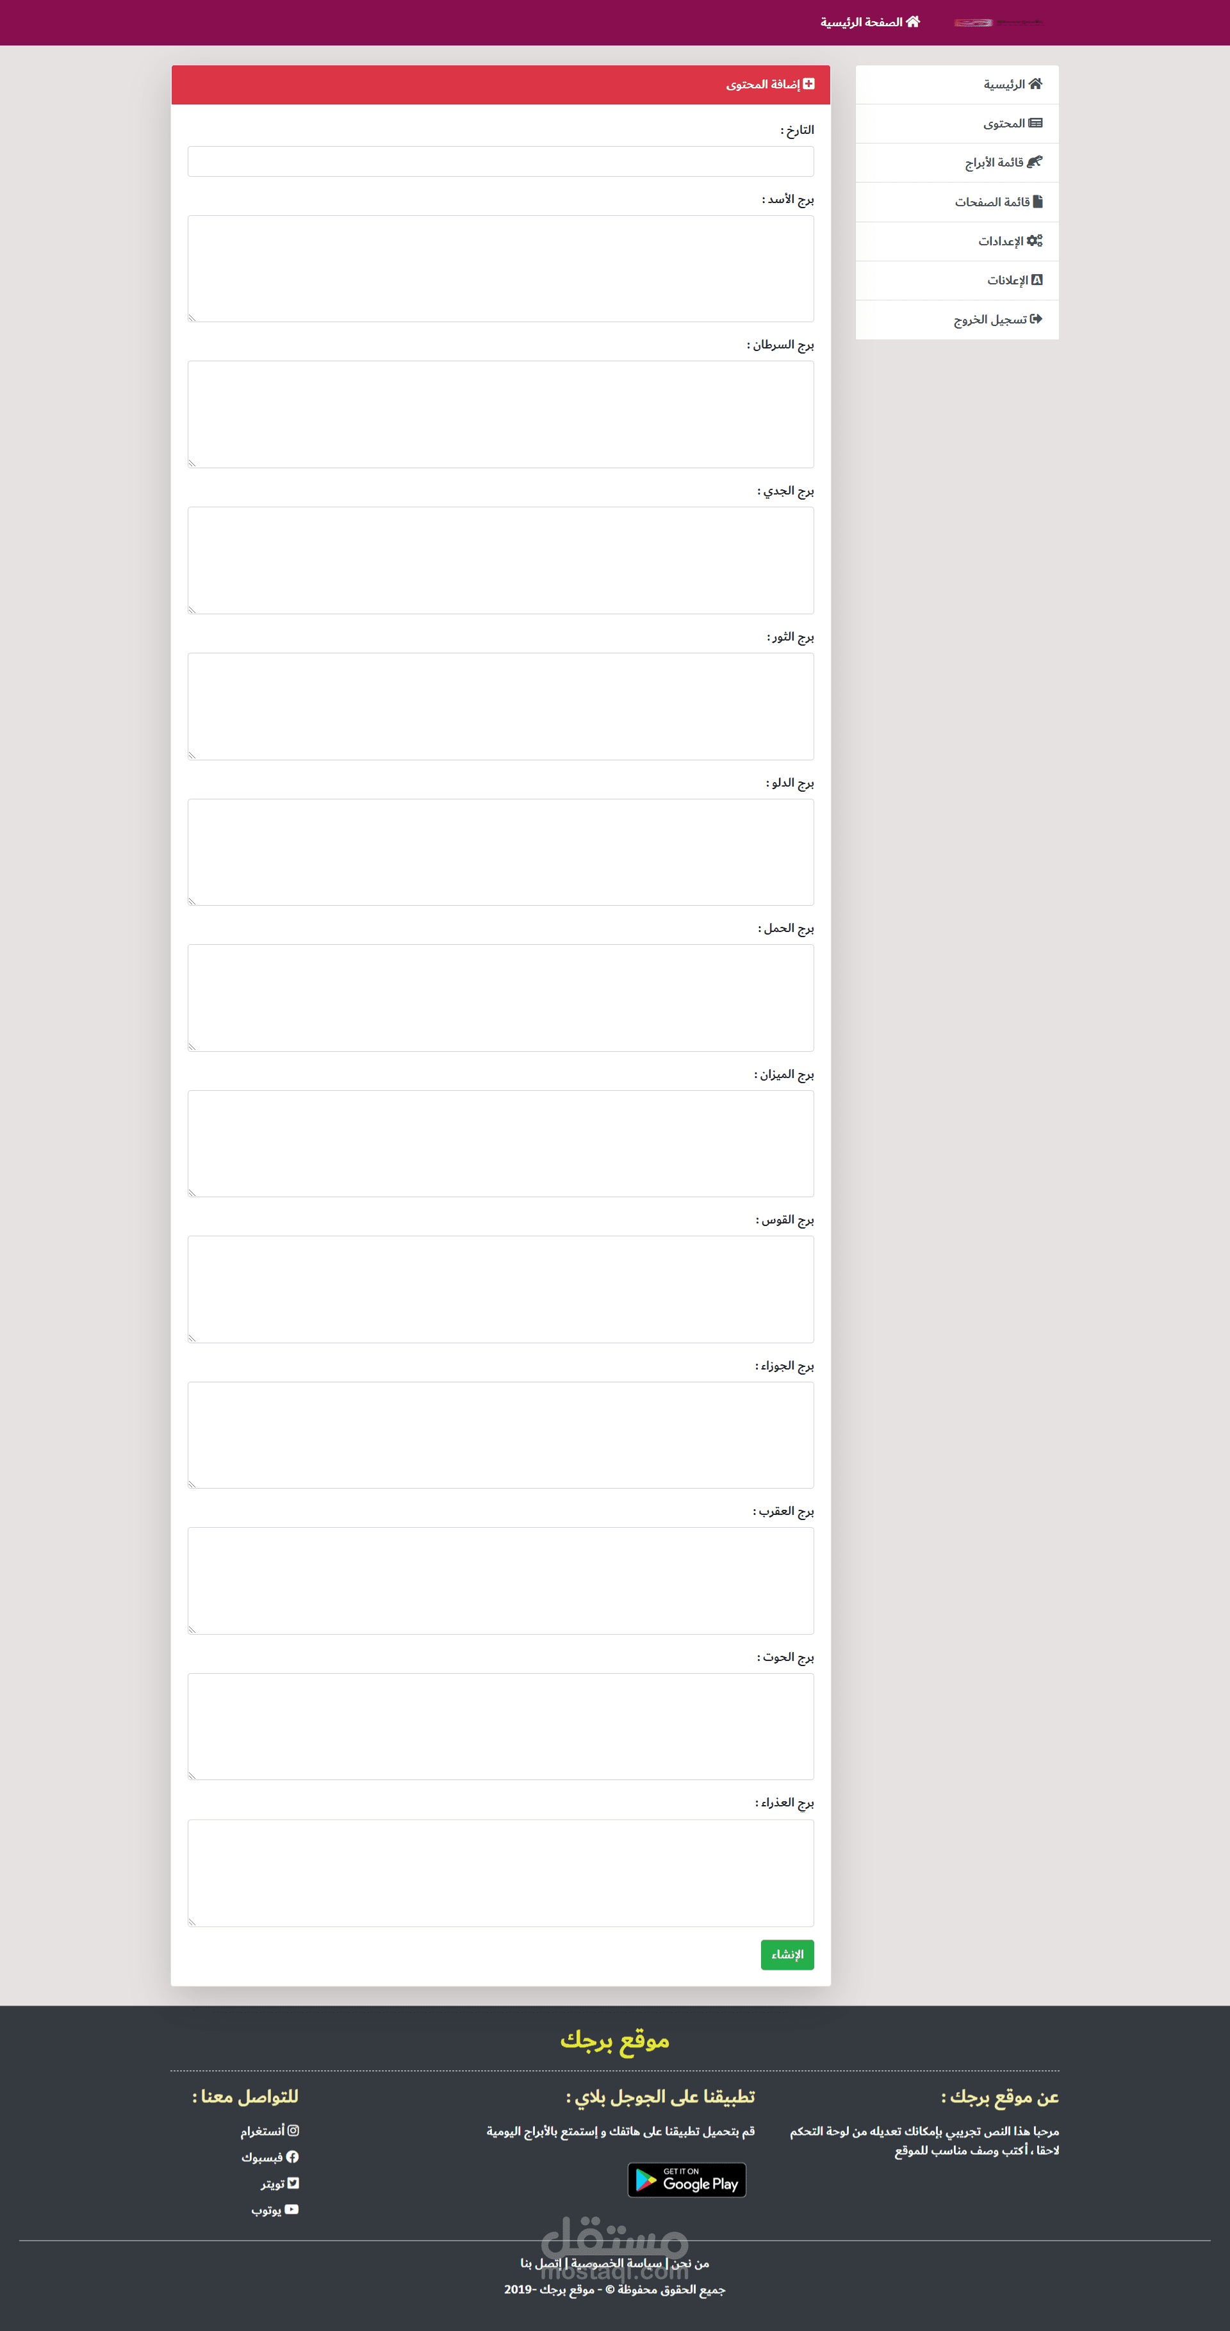Open فيسبوك link in footer
The image size is (1230, 2331).
(x=270, y=2157)
